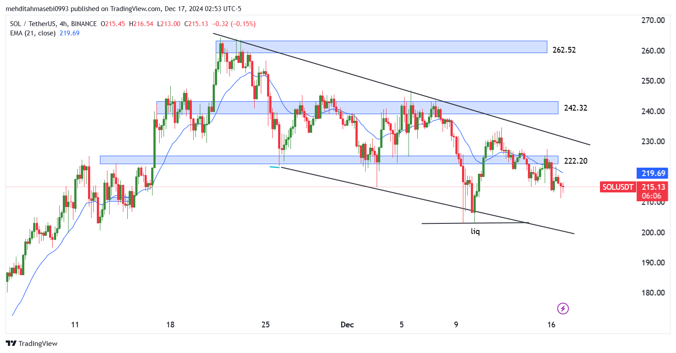Select the lower blue rectangle zone near 222
Screen dimensions: 676x353
[329, 160]
